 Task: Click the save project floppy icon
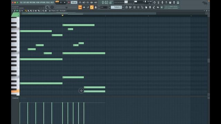pyautogui.click(x=170, y=2)
